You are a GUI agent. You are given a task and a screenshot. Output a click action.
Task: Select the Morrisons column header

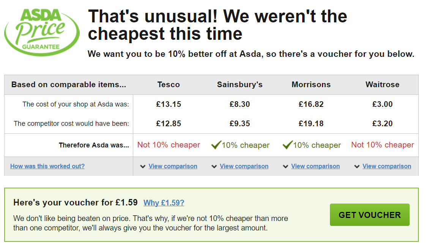pos(311,85)
